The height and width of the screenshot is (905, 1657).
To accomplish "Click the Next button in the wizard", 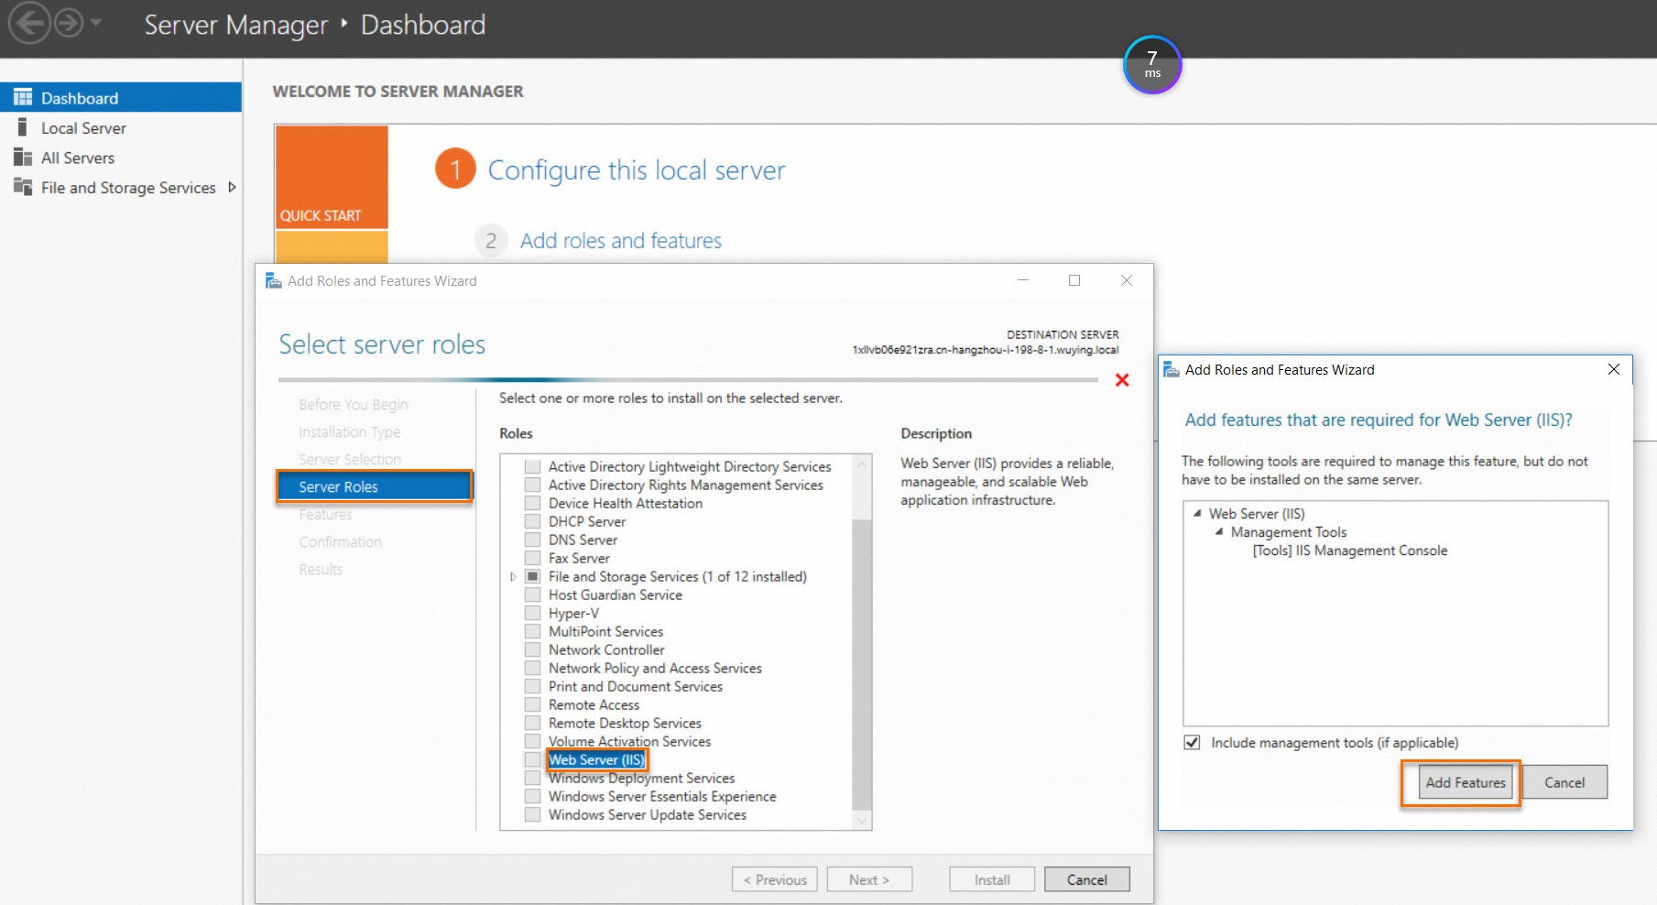I will pos(869,879).
